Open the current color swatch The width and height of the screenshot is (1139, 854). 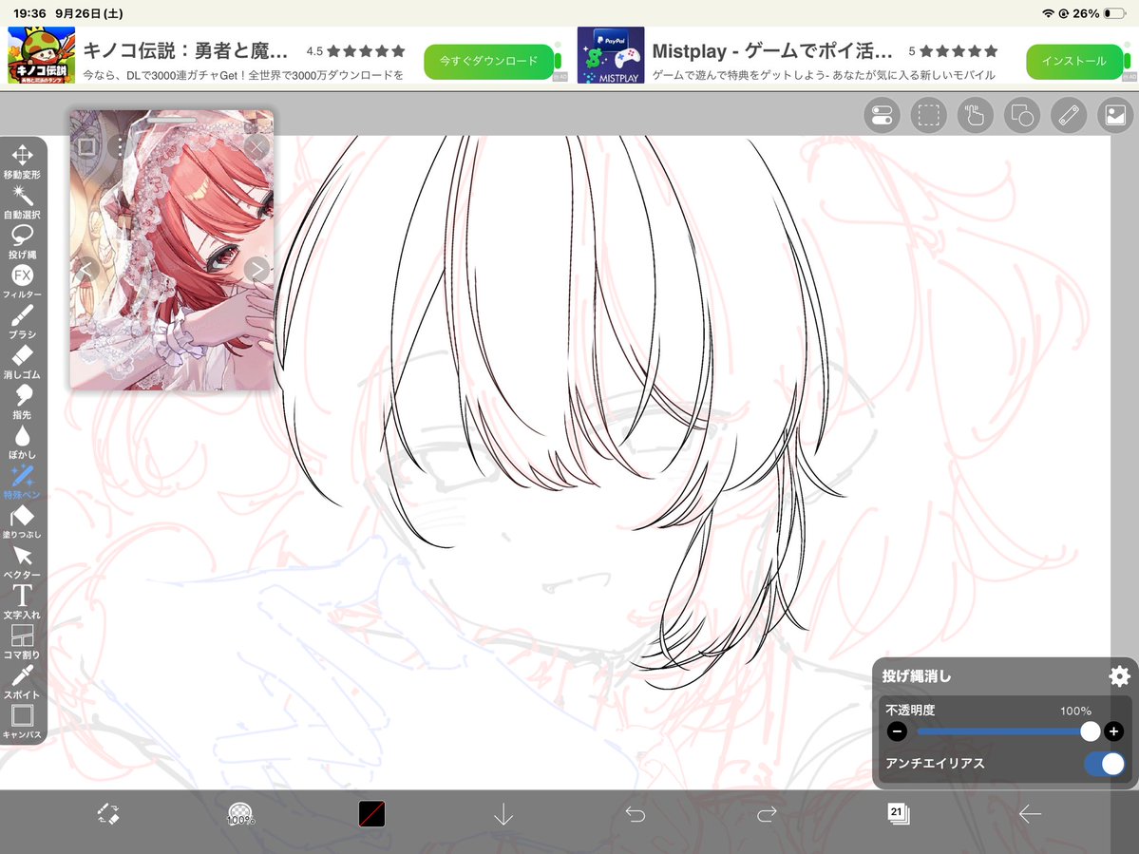pos(372,814)
